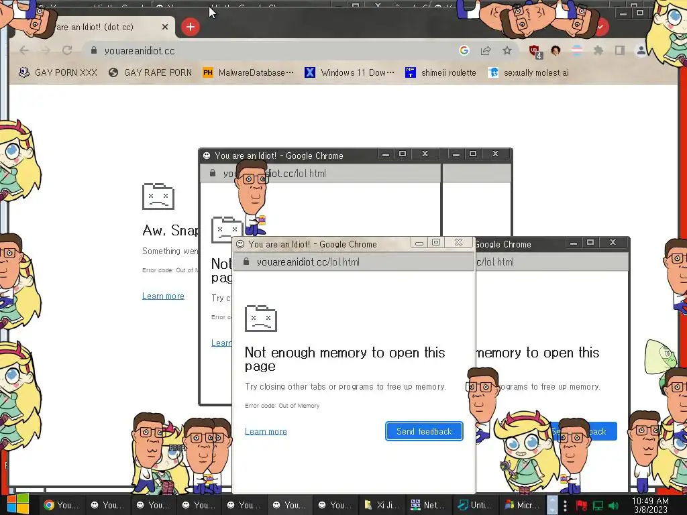Viewport: 687px width, 515px height.
Task: Open the green network tray icon
Action: coord(598,506)
